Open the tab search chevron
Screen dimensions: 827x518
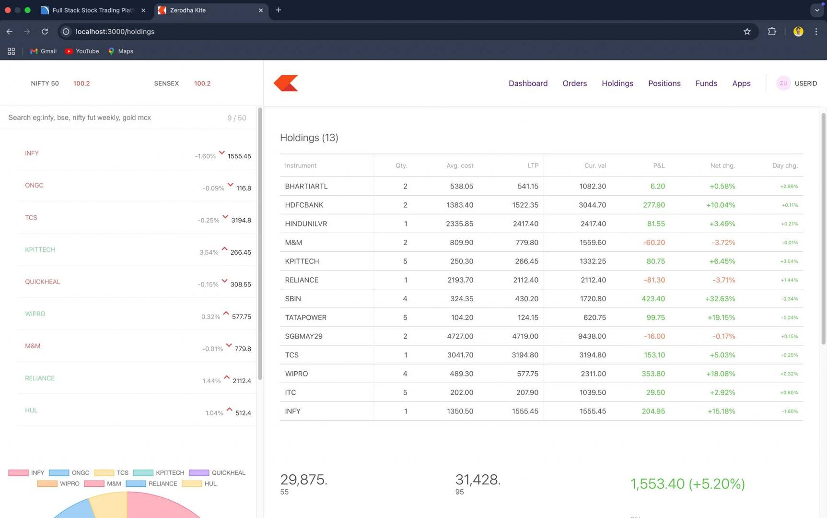[817, 10]
